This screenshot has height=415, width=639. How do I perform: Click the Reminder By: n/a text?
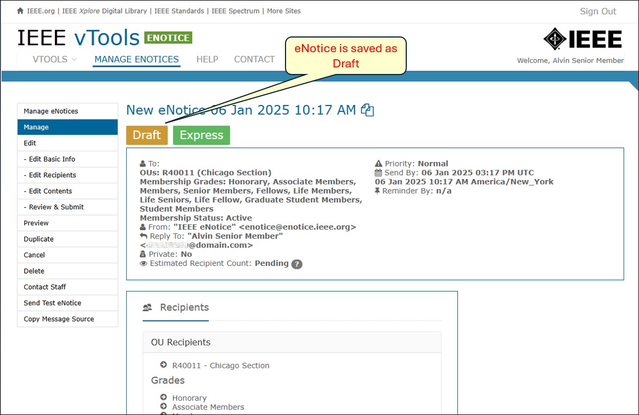[x=417, y=191]
